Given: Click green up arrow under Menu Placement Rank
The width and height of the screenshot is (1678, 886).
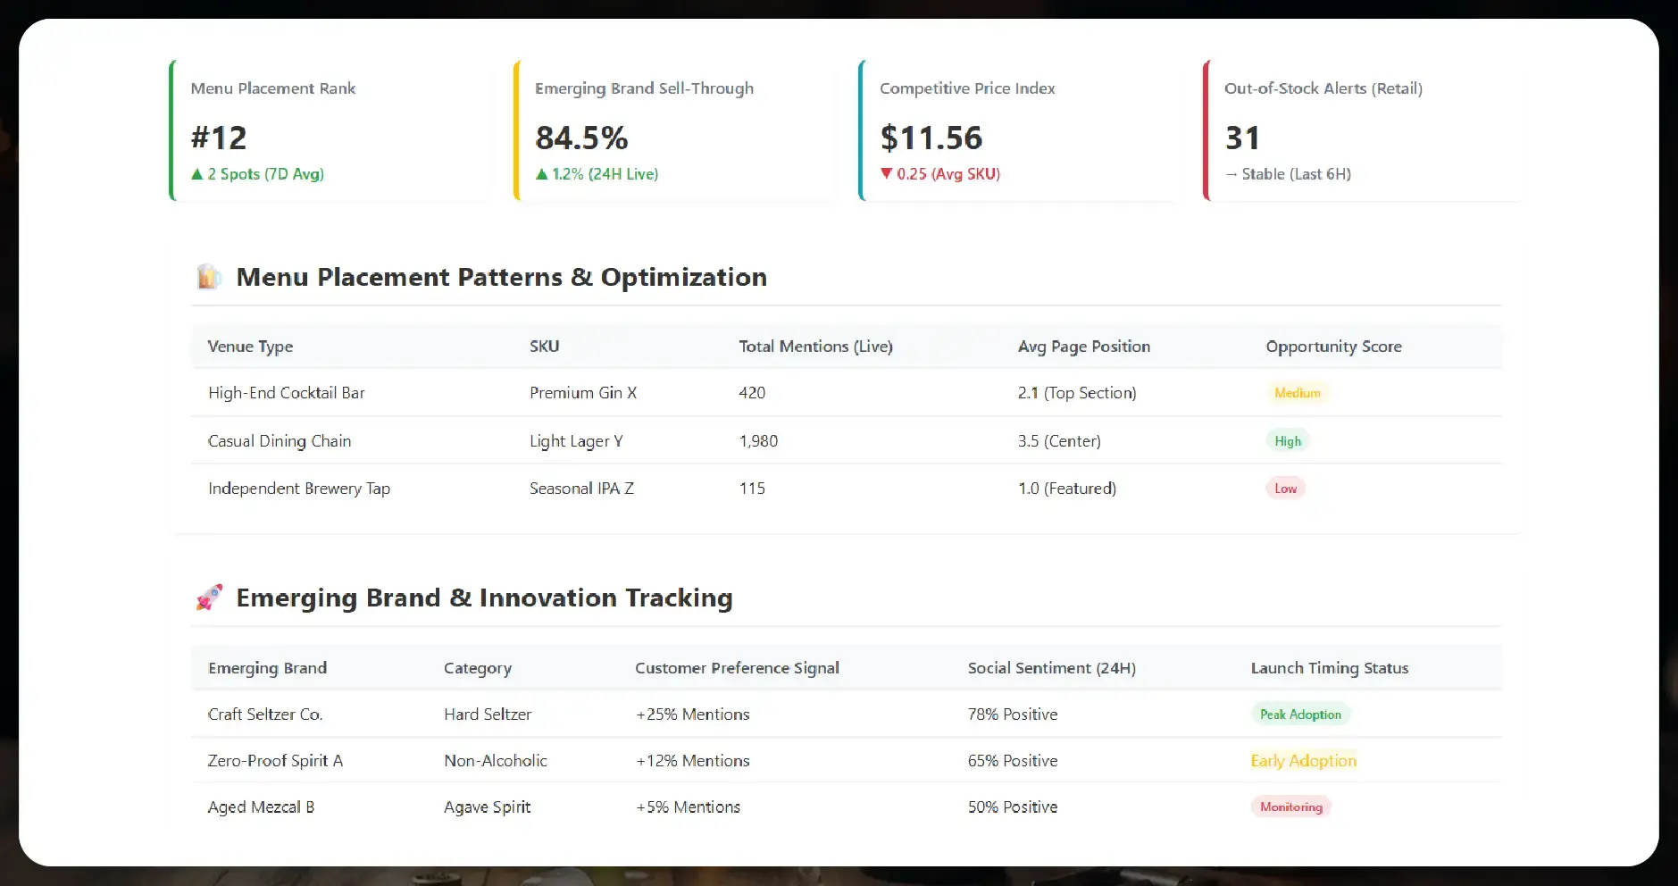Looking at the screenshot, I should click(197, 174).
